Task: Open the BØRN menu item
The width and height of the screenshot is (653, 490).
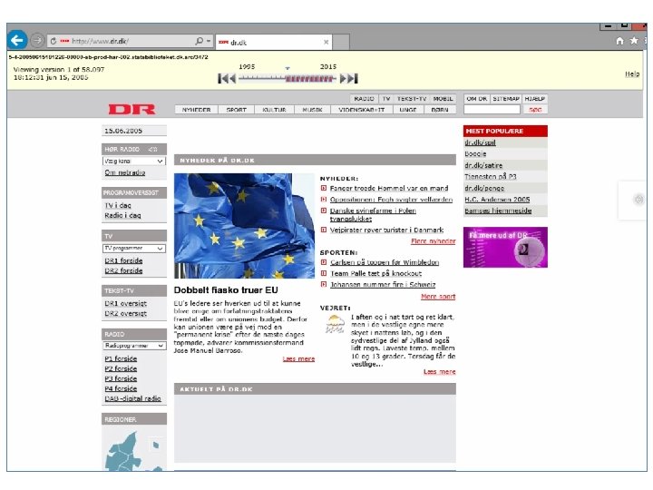Action: point(439,110)
